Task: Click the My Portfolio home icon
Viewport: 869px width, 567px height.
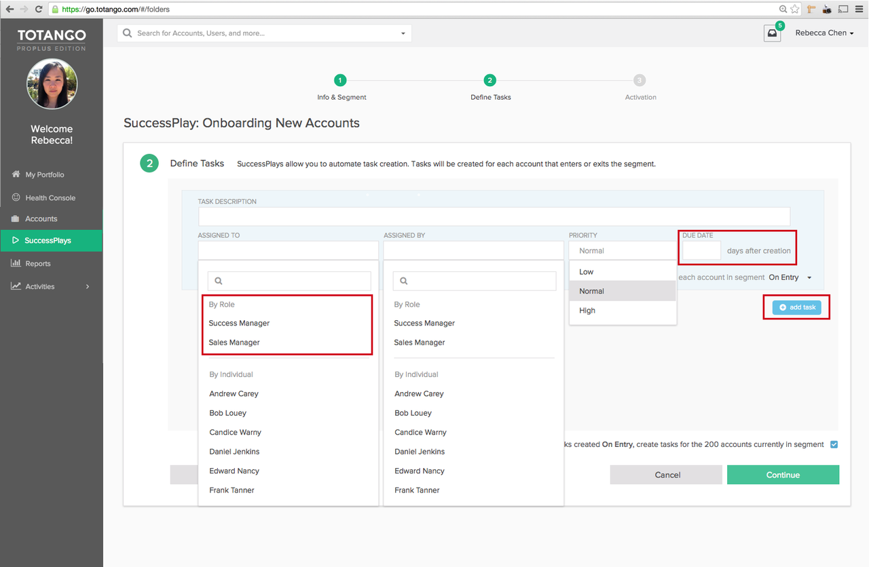Action: click(x=16, y=174)
